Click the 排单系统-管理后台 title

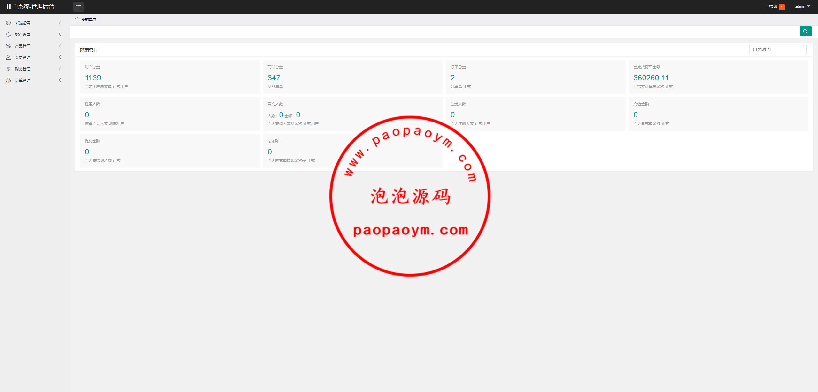coord(30,7)
